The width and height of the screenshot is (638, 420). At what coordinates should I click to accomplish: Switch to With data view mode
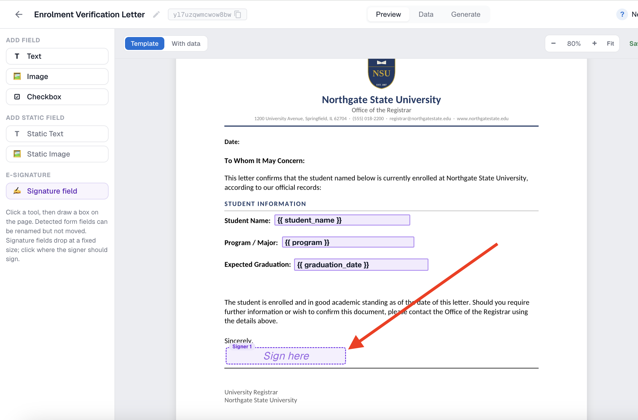point(186,43)
